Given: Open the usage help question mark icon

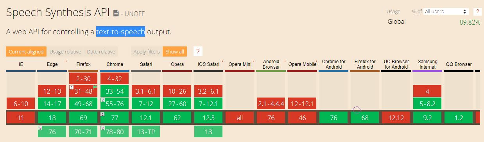Looking at the screenshot, I should pos(477,12).
